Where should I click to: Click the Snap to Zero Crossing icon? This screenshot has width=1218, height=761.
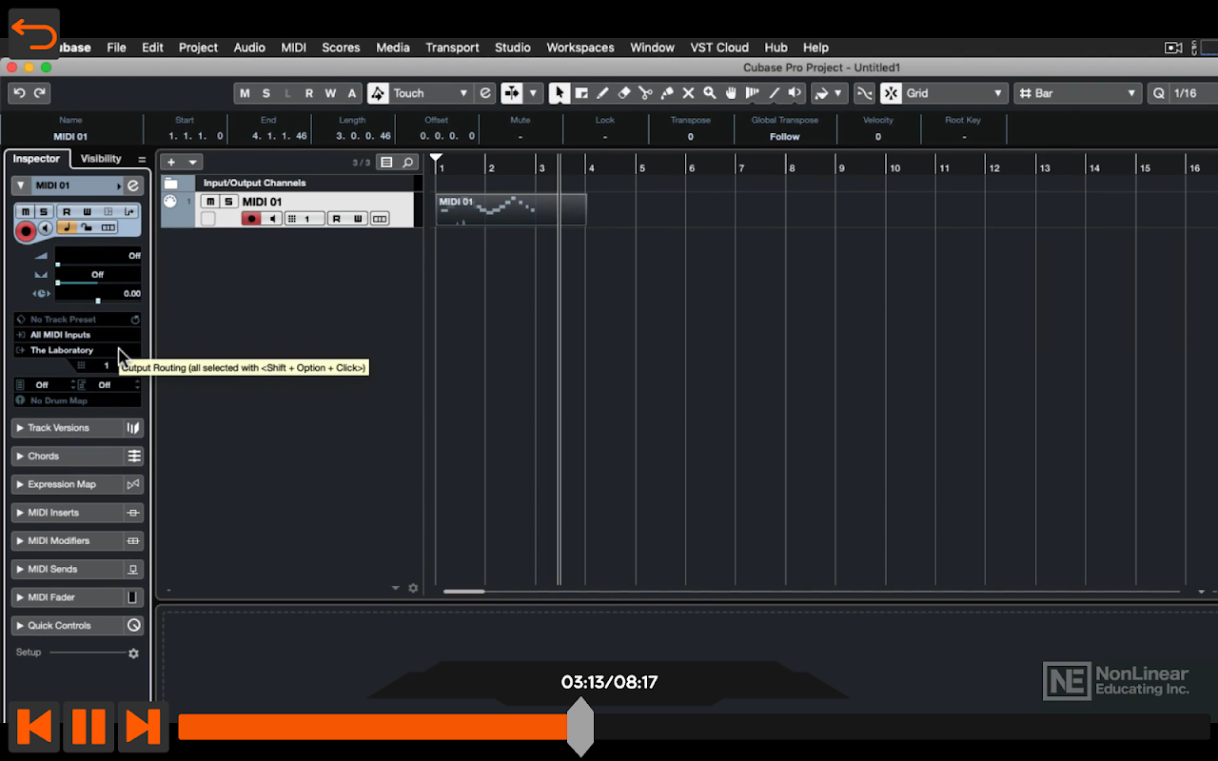click(x=864, y=93)
